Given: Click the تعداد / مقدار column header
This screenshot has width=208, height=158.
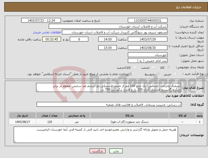Looking at the screenshot, I should [x=50, y=115].
